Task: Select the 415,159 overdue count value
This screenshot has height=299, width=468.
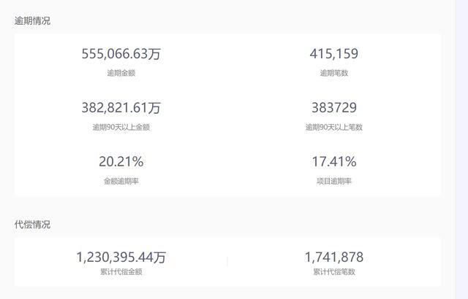Action: (x=334, y=54)
